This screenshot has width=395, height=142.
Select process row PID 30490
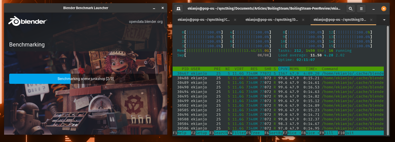point(278,87)
